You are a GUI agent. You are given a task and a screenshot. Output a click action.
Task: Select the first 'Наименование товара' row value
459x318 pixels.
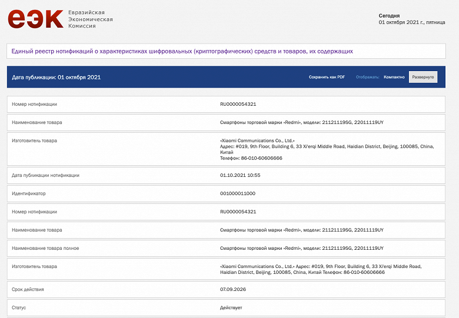click(x=301, y=122)
